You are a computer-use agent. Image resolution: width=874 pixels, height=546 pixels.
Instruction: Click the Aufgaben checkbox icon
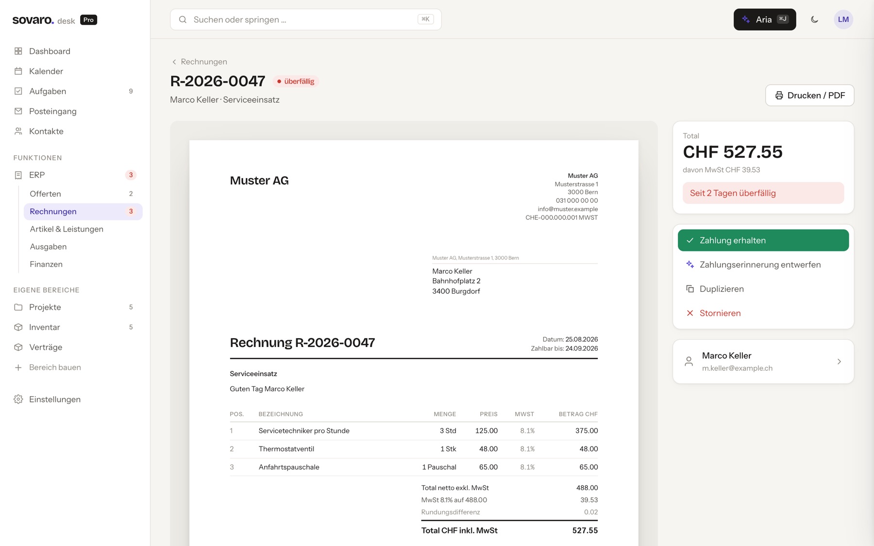(18, 91)
